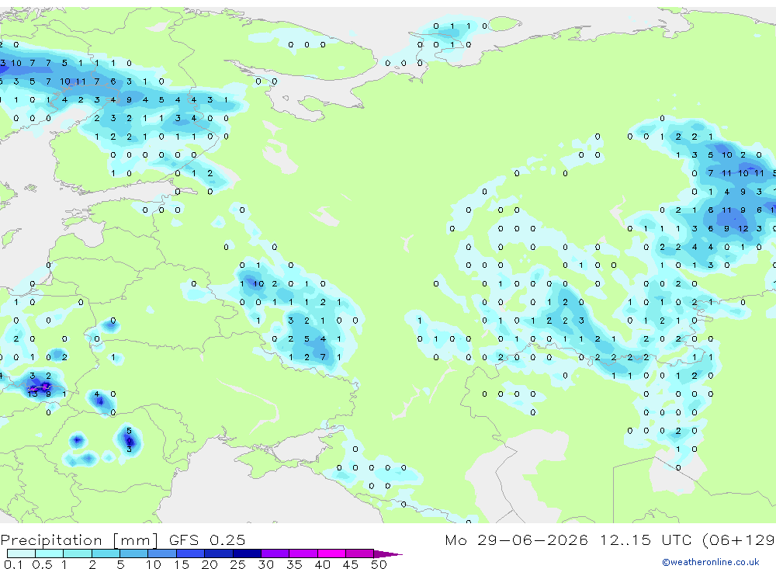Click the legend scale label '25'
This screenshot has height=569, width=776.
point(237,564)
